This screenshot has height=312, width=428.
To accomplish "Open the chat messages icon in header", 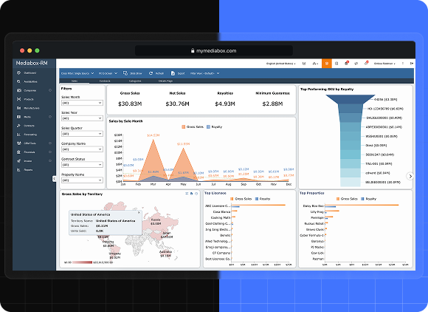I will pyautogui.click(x=356, y=64).
